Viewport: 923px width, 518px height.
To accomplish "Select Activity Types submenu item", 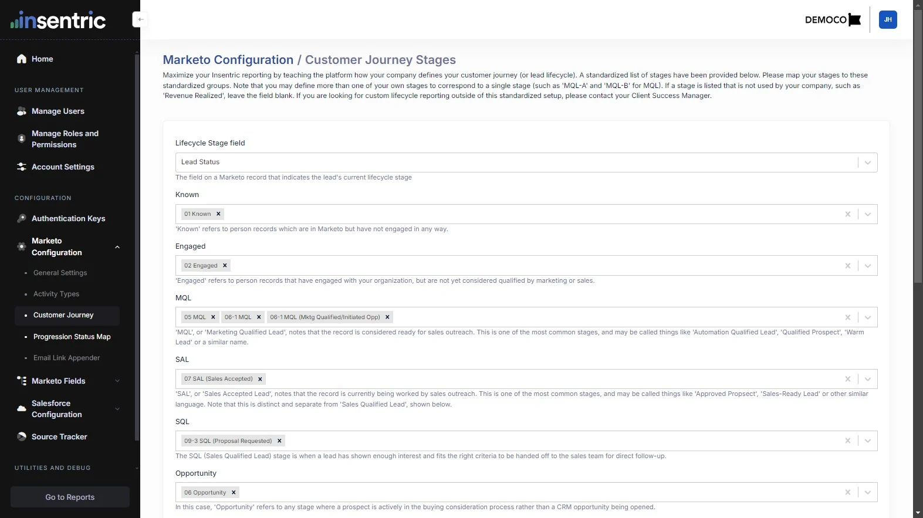I will 56,294.
